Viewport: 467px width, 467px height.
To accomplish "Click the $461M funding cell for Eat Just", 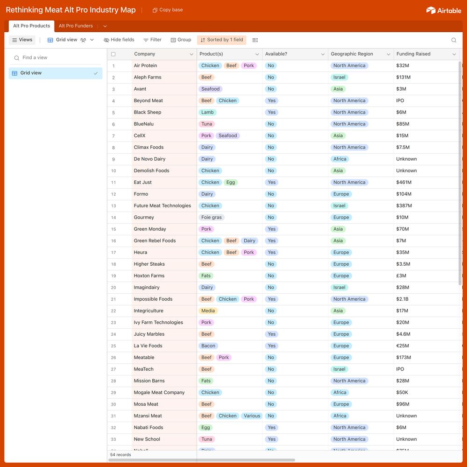I will [426, 183].
